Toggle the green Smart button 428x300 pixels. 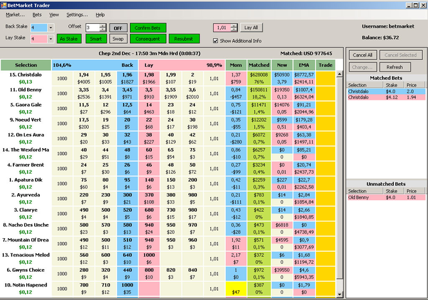coord(95,39)
